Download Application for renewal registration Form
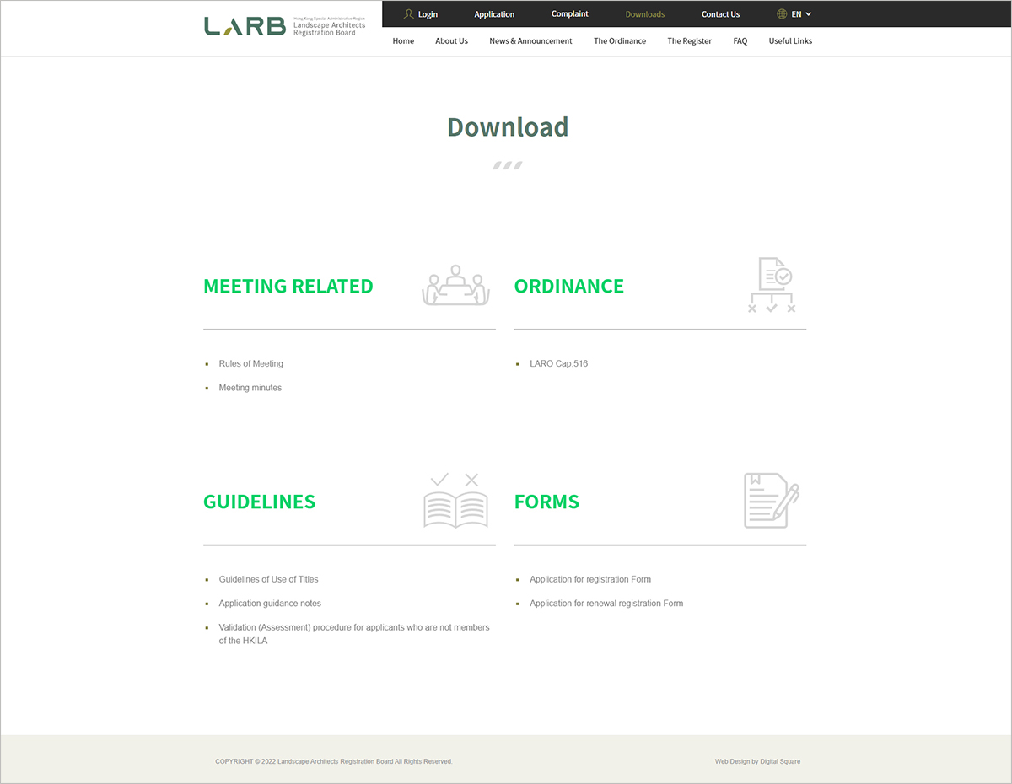This screenshot has height=784, width=1012. click(x=606, y=604)
